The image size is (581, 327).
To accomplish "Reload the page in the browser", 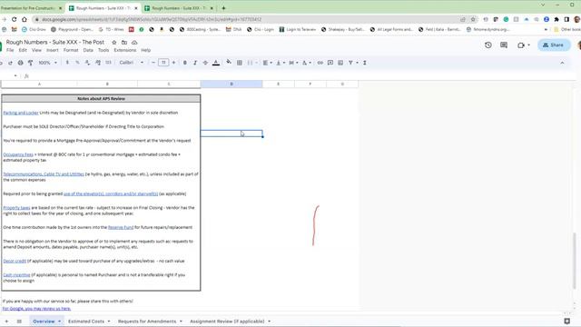I will pos(15,19).
